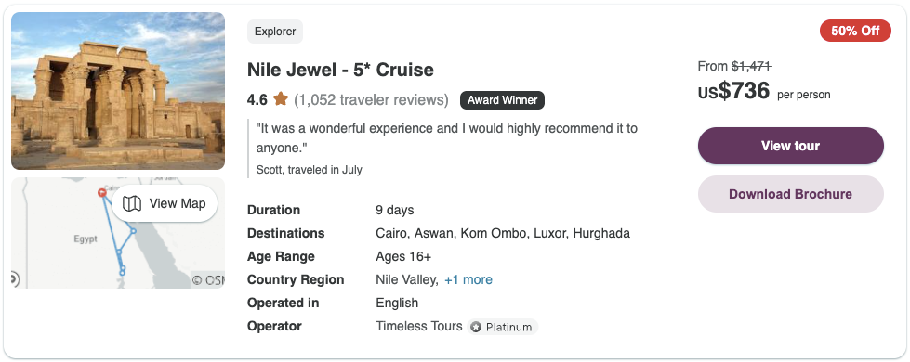Screen dimensions: 910x362
Task: Click Scott's review quote text
Action: [447, 138]
